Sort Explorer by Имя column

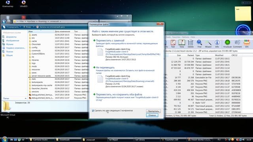coord(41,32)
